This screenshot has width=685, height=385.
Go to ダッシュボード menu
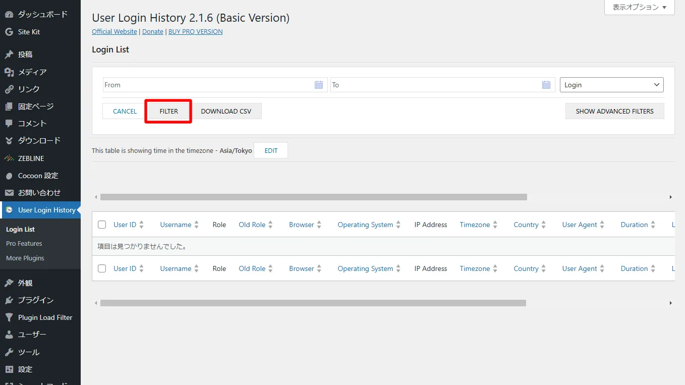tap(40, 15)
